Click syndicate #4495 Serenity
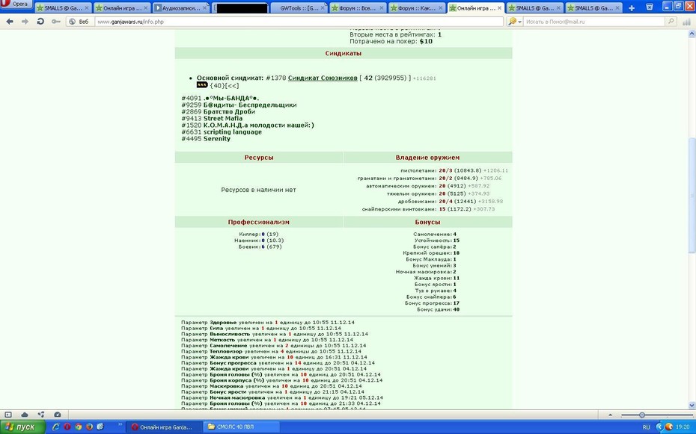The image size is (696, 434). click(206, 139)
